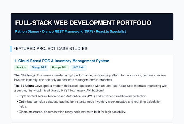Click the Python Django subtitle text
The width and height of the screenshot is (184, 124).
(x=27, y=32)
